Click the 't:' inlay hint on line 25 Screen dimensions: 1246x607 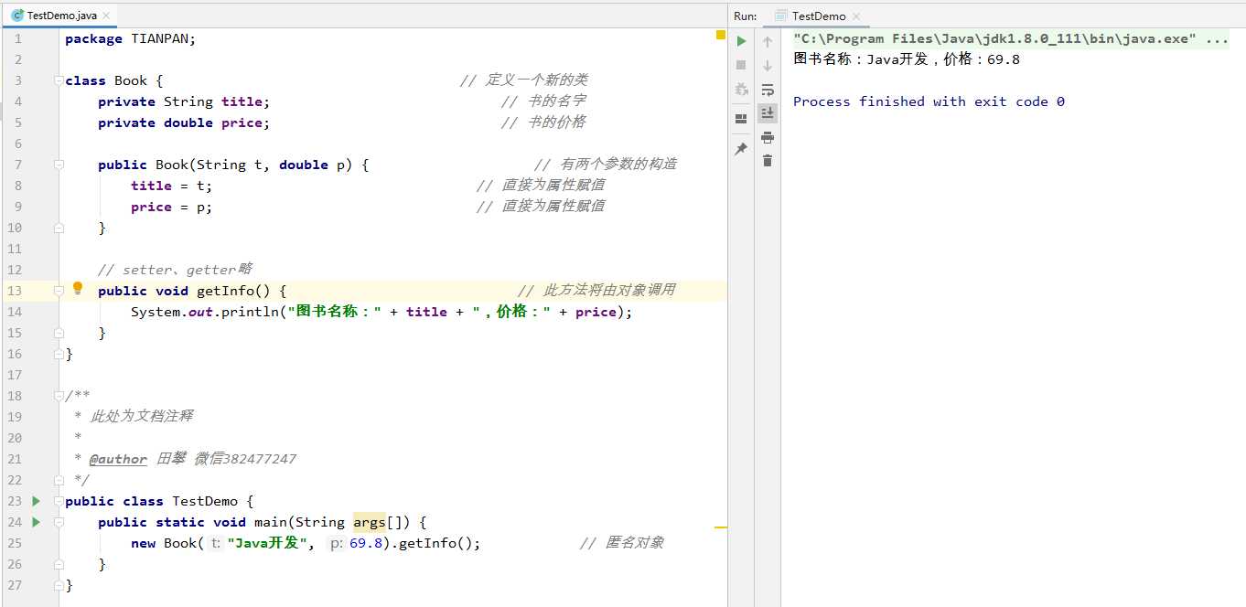[215, 543]
